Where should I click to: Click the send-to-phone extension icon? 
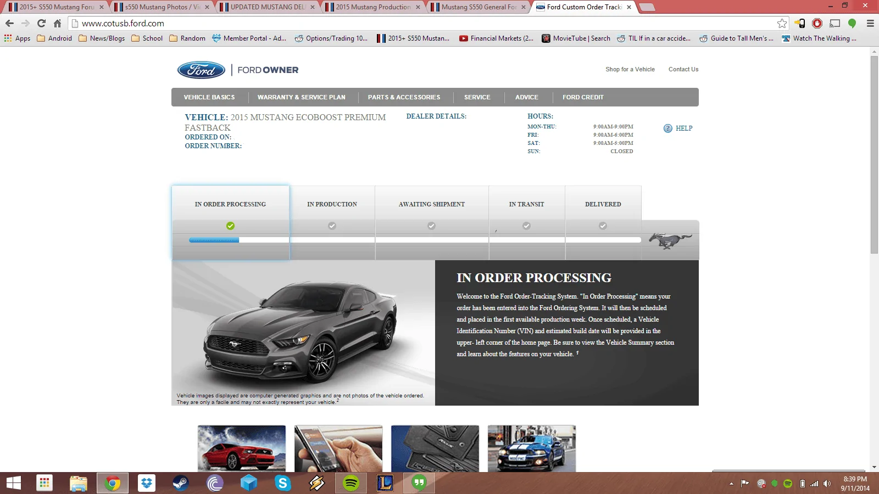pyautogui.click(x=800, y=23)
